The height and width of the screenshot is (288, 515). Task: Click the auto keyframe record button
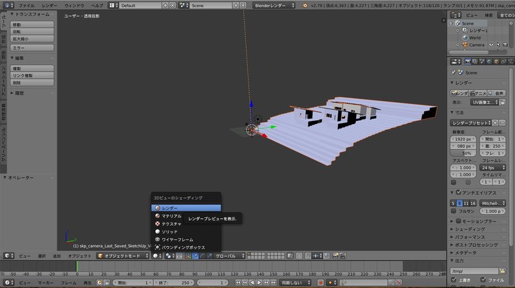pyautogui.click(x=321, y=282)
